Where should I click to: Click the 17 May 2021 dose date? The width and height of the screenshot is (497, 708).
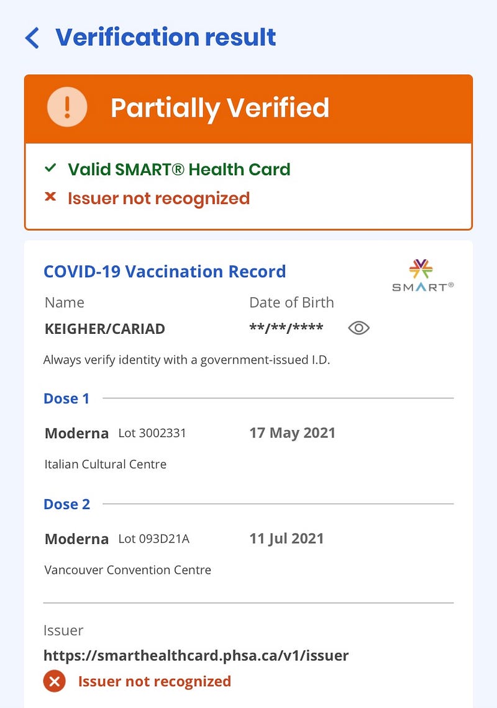(x=293, y=433)
